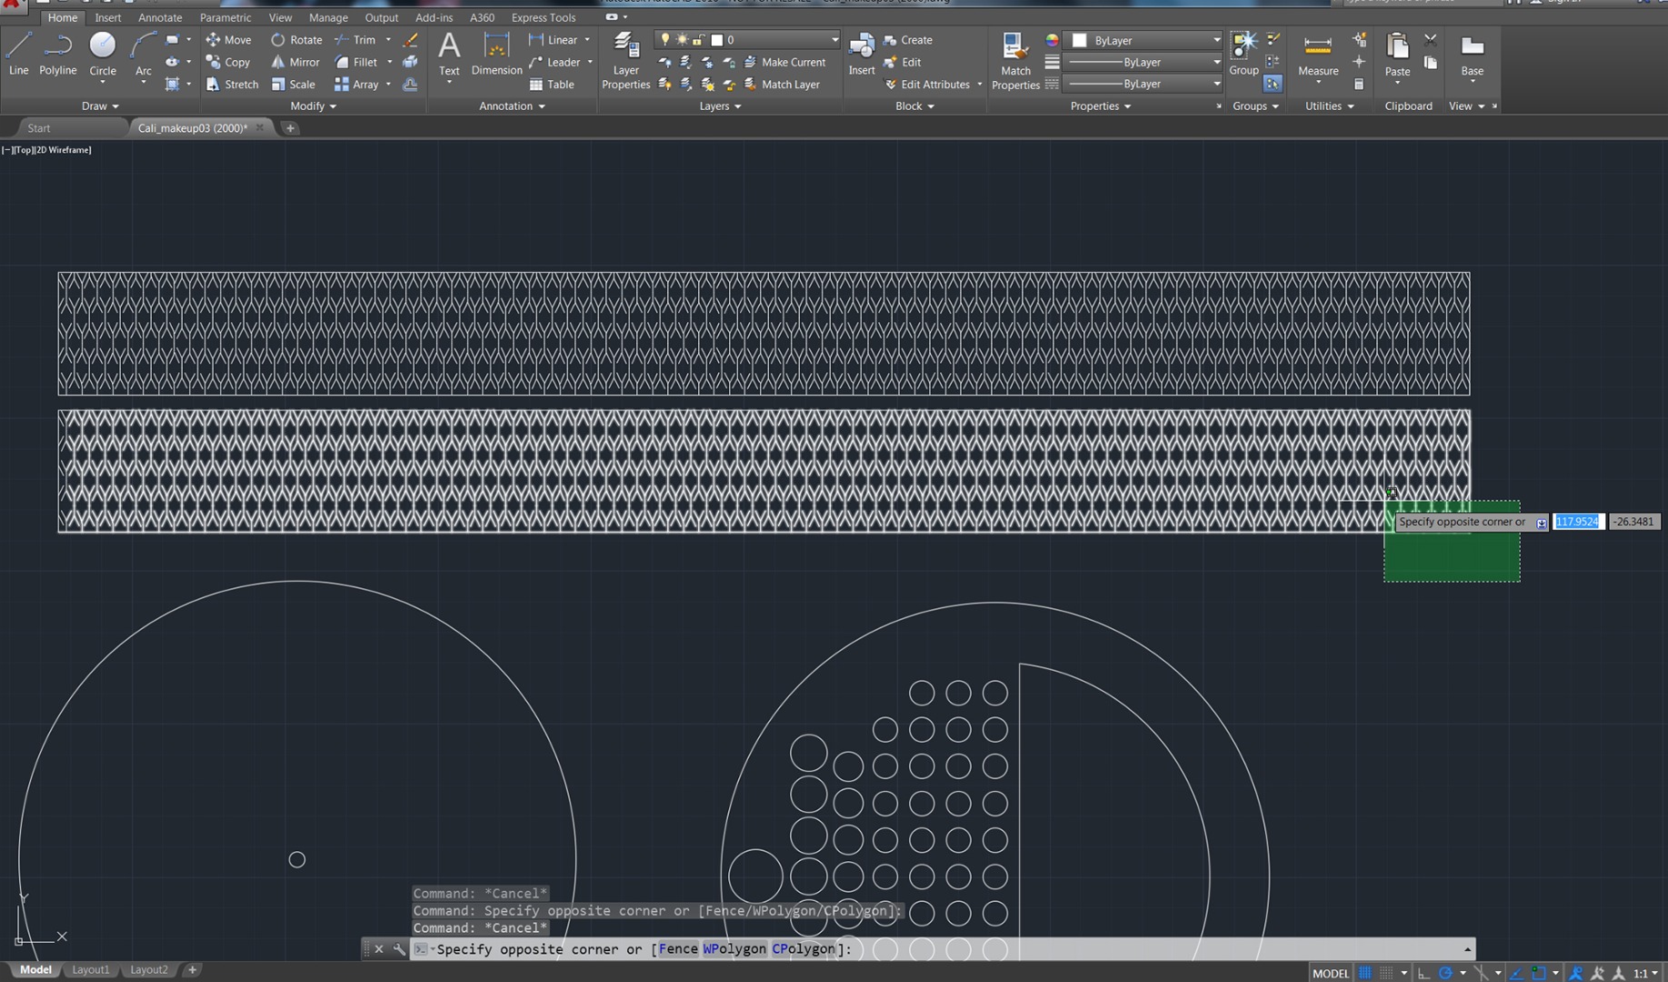The image size is (1668, 982).
Task: Switch to the Insert ribbon tab
Action: click(107, 17)
